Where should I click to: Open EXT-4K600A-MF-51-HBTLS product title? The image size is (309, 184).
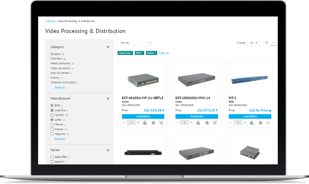tap(143, 98)
